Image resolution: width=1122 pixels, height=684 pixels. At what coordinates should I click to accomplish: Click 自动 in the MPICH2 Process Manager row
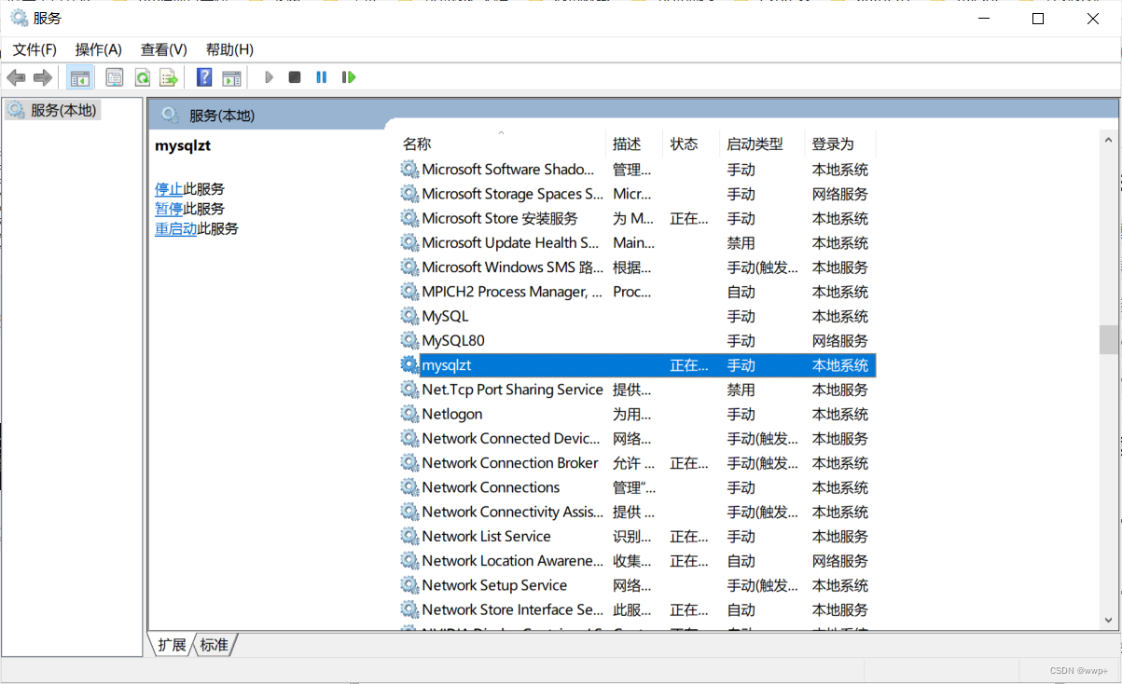pos(741,292)
